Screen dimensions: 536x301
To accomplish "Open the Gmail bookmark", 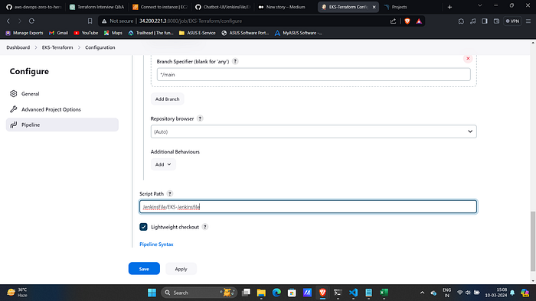I will (58, 33).
